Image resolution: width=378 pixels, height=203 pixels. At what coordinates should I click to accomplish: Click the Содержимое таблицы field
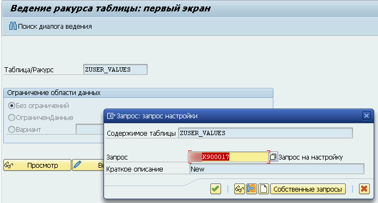265,133
